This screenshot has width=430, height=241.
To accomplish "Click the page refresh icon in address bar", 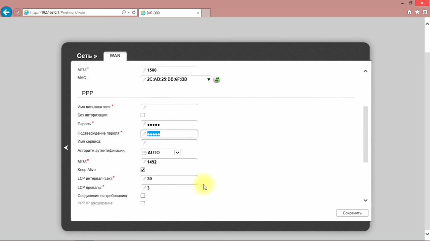I will (134, 12).
